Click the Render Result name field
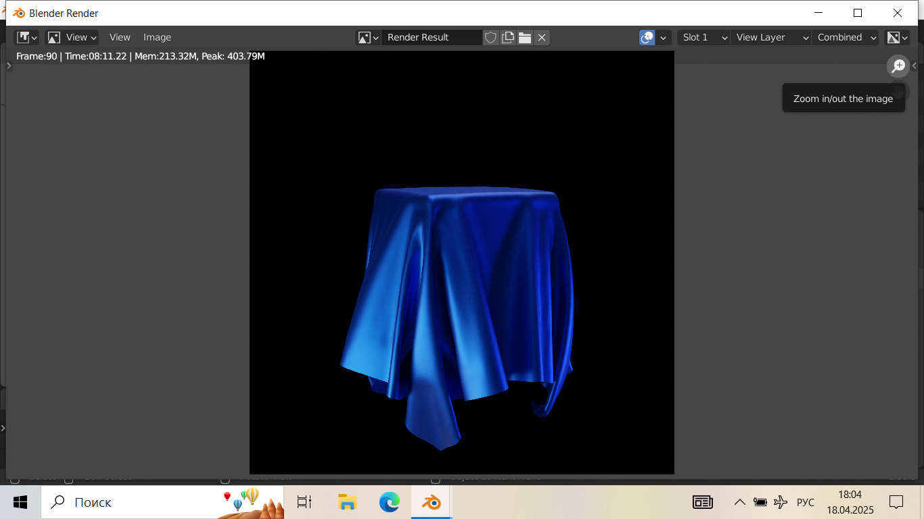 (x=432, y=37)
